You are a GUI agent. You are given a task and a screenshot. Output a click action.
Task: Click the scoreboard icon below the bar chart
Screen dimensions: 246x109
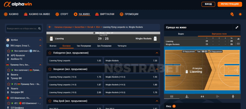click(238, 44)
